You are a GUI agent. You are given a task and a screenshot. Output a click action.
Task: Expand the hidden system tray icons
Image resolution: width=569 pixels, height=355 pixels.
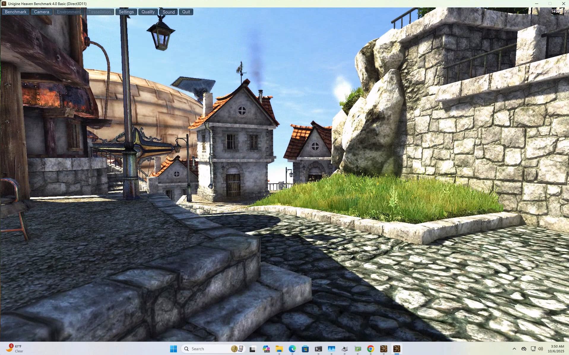coord(514,349)
